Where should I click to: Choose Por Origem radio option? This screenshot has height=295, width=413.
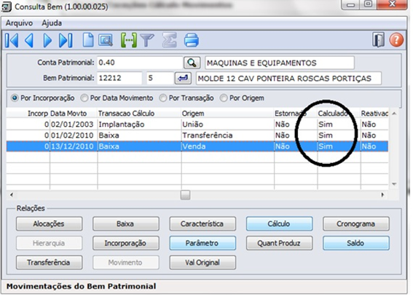[x=224, y=98]
